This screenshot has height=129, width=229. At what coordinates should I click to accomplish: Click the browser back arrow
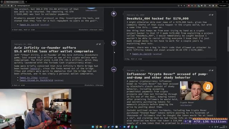click(x=2, y=6)
